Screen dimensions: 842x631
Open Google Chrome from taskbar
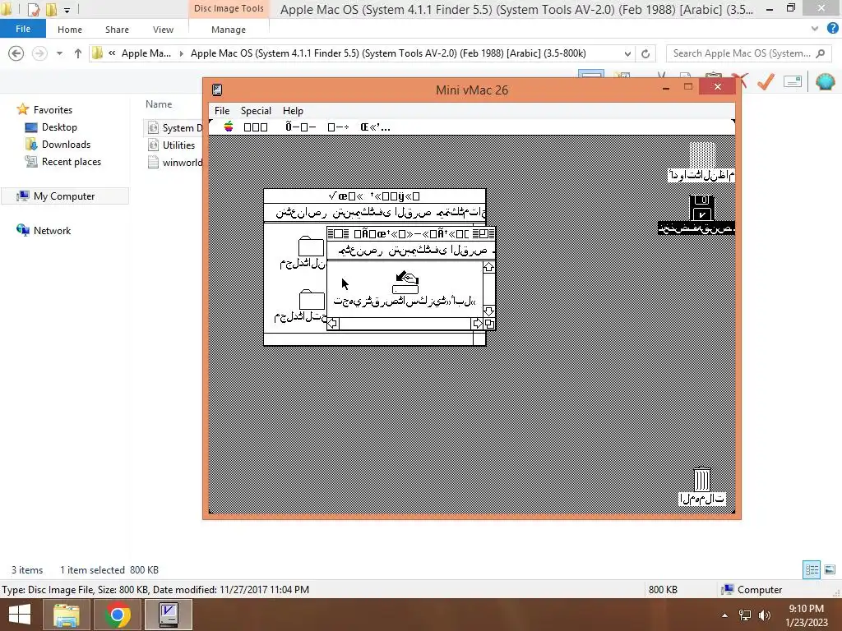tap(118, 615)
